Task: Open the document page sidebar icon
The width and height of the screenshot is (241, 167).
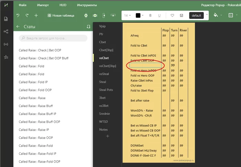Action: pos(6,19)
